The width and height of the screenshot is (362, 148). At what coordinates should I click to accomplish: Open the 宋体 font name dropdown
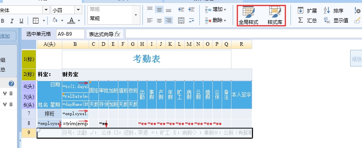point(46,10)
